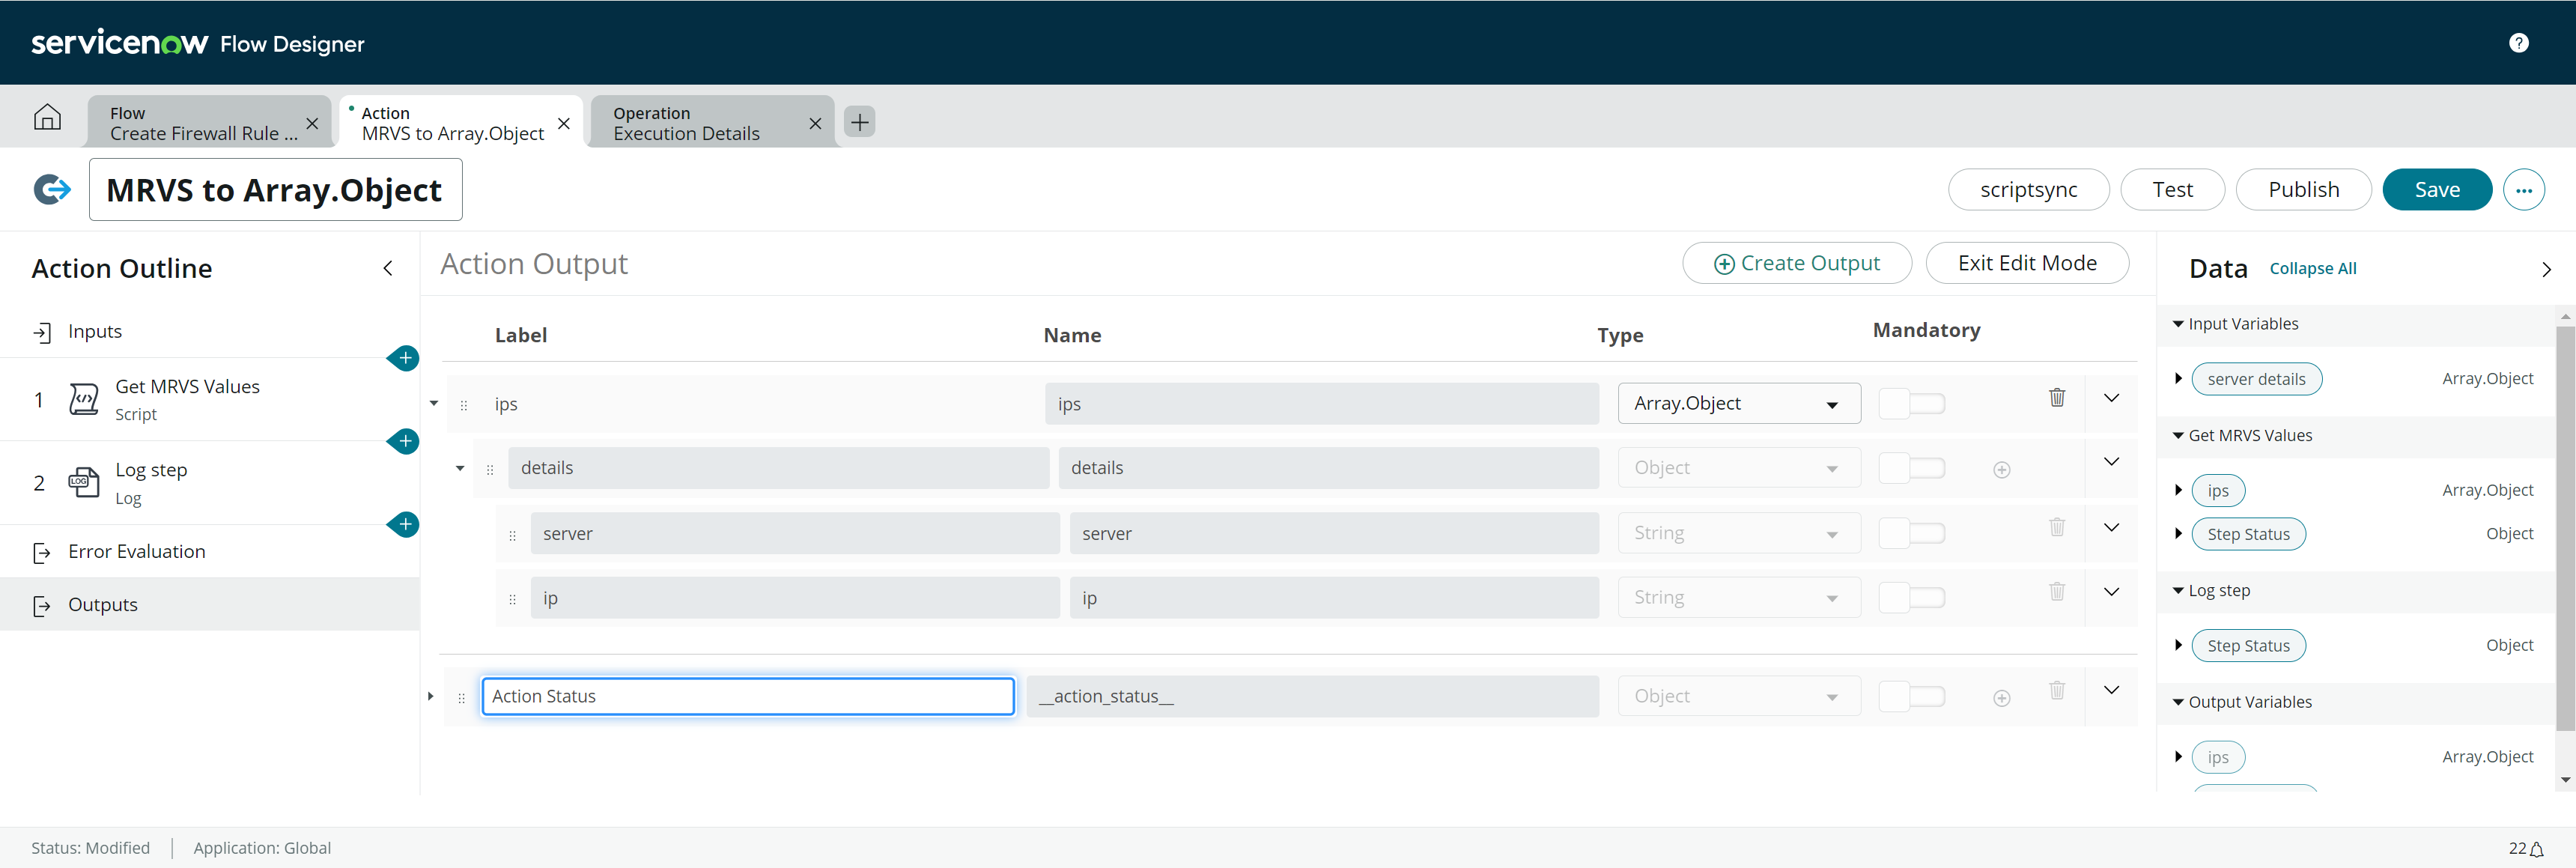
Task: Expand the server details pill in the Data panel
Action: click(x=2178, y=379)
